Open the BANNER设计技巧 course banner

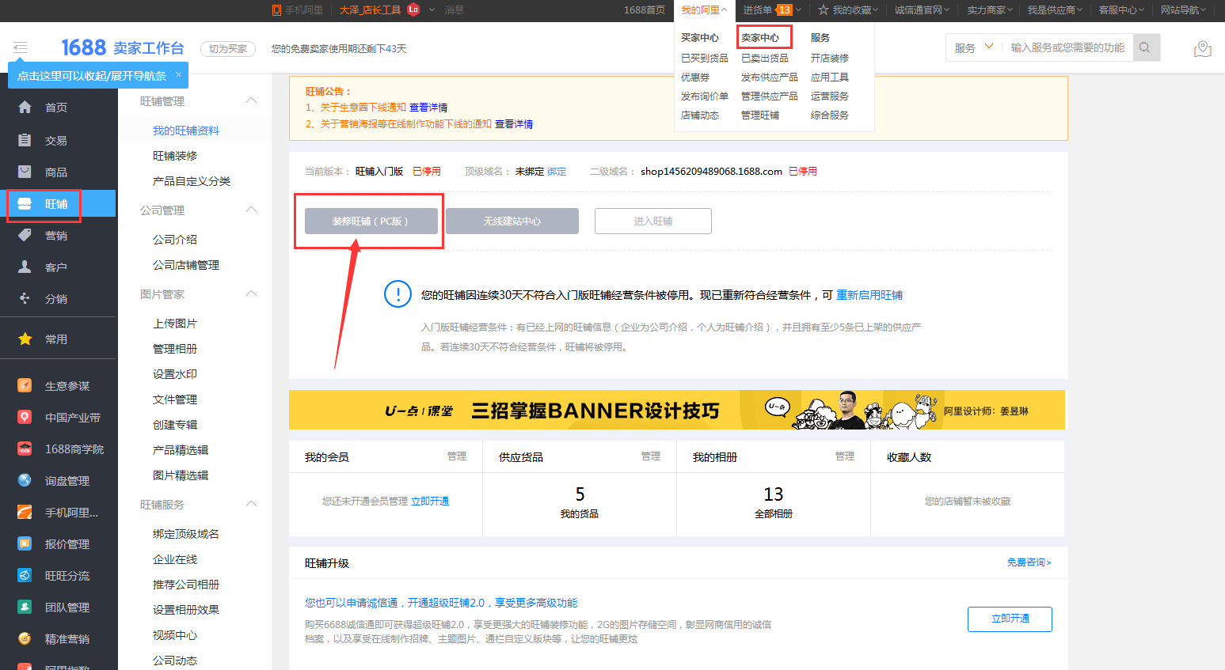point(677,410)
